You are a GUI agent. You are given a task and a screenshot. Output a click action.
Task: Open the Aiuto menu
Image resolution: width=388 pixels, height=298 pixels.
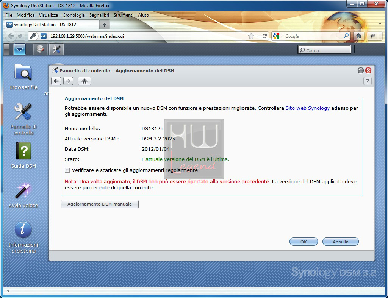(143, 15)
